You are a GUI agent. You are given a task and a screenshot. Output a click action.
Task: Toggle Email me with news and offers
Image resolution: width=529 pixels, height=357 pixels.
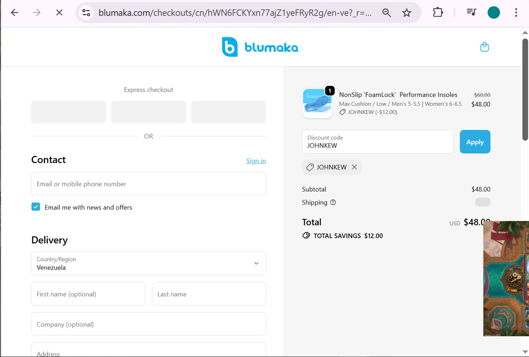[36, 207]
